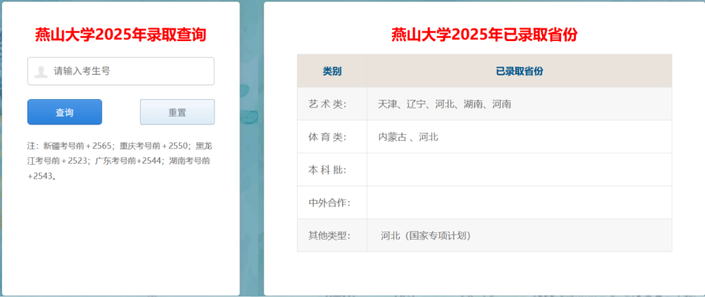Image resolution: width=705 pixels, height=297 pixels.
Task: Click the 艺术类 row label
Action: click(x=327, y=104)
